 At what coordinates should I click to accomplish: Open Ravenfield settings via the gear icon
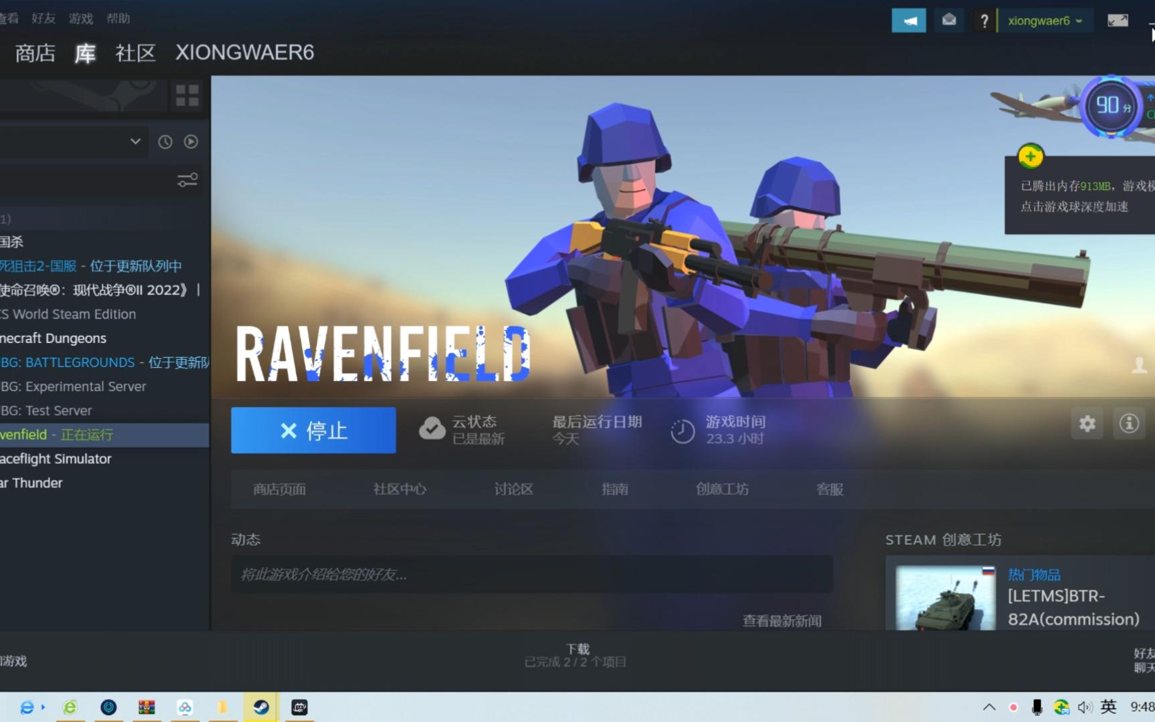1087,424
